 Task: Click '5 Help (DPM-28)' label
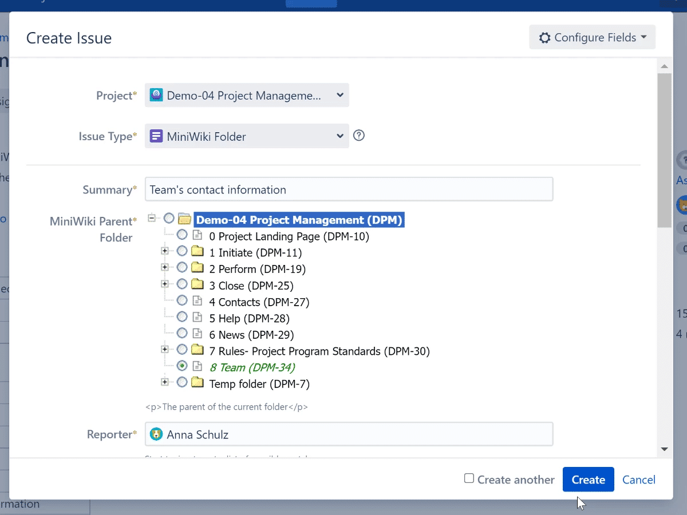[x=250, y=318]
